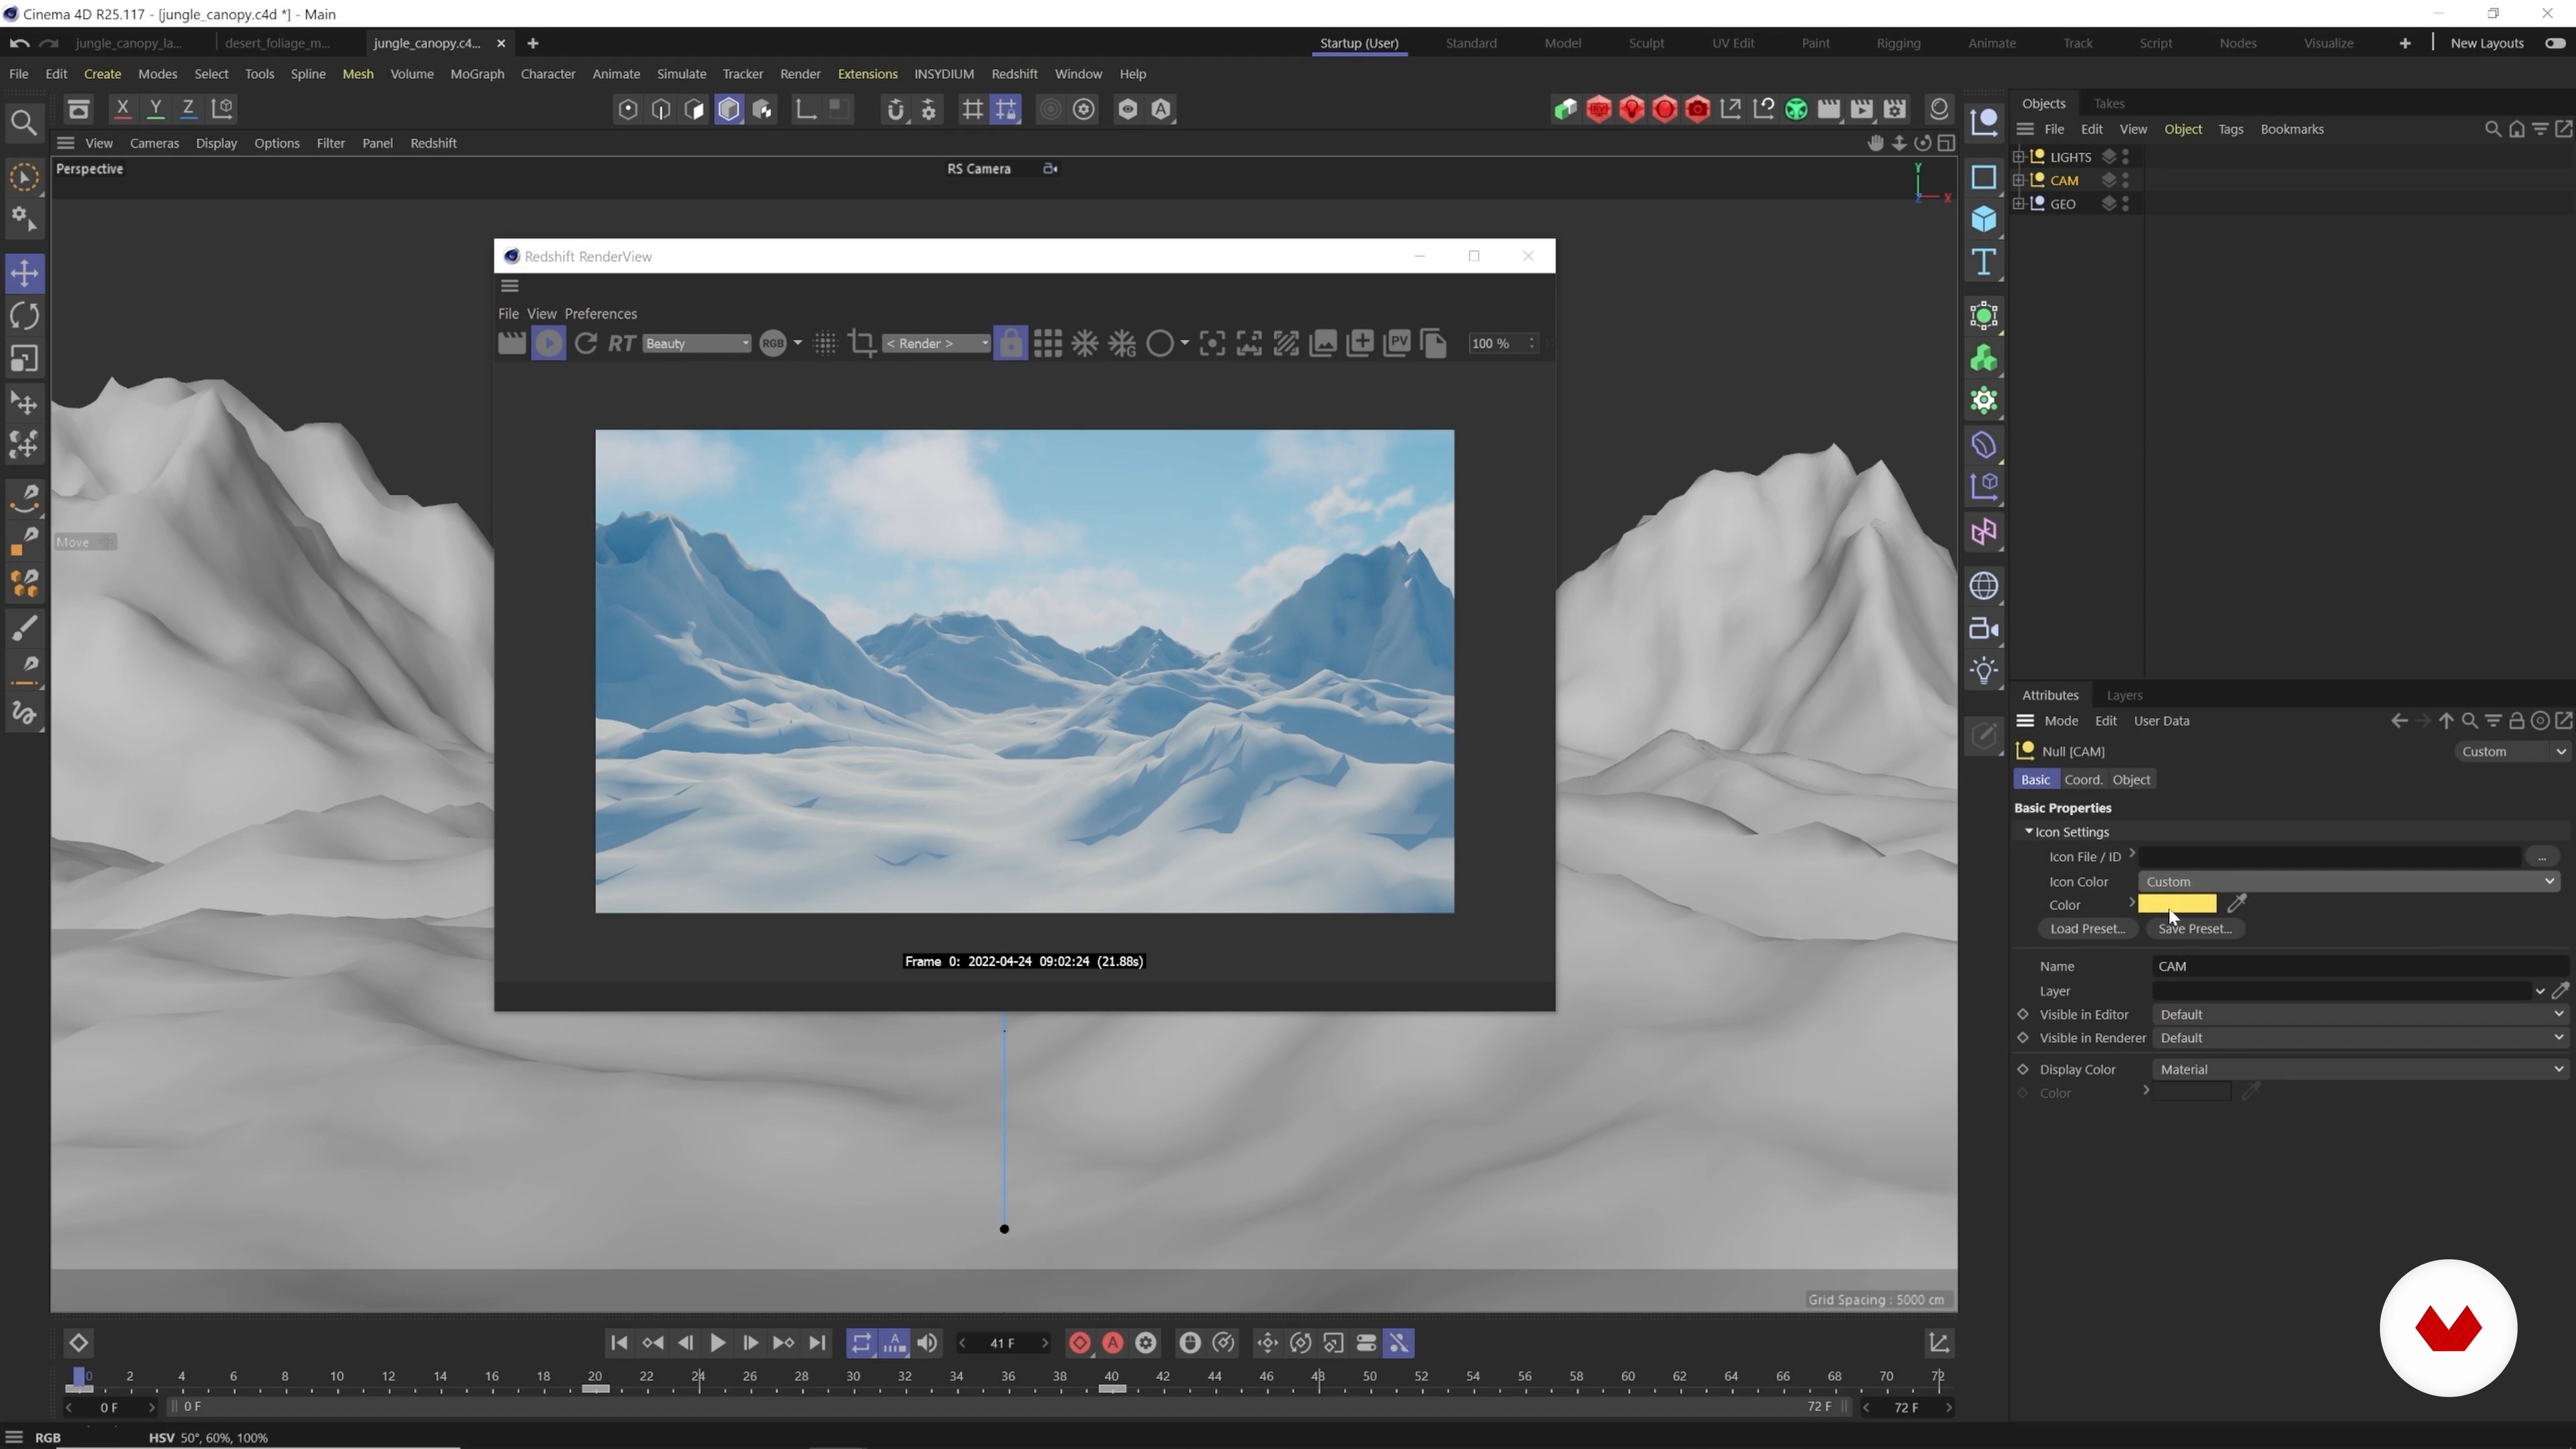Image resolution: width=2576 pixels, height=1449 pixels.
Task: Open the MoGraph menu
Action: coord(477,74)
